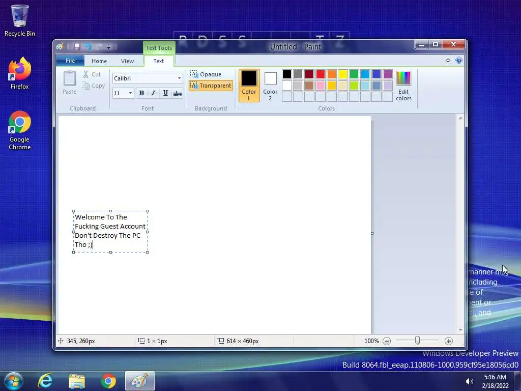Select the Firefox desktop shortcut
The width and height of the screenshot is (521, 391).
point(20,73)
